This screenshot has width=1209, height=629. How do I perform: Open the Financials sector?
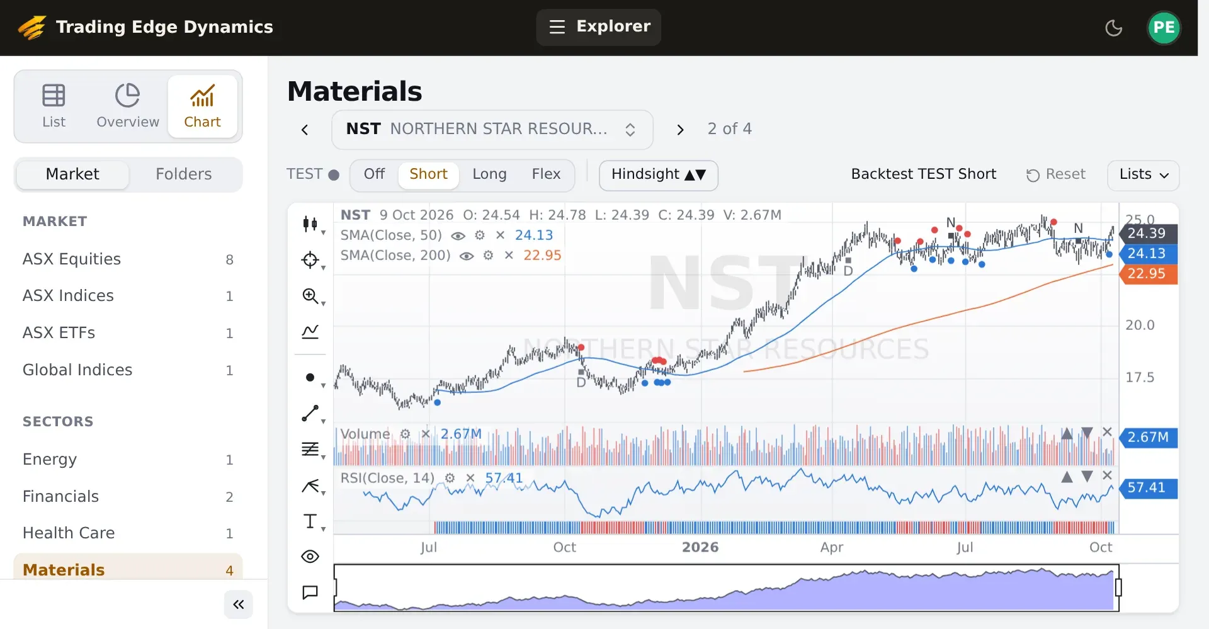pos(128,497)
